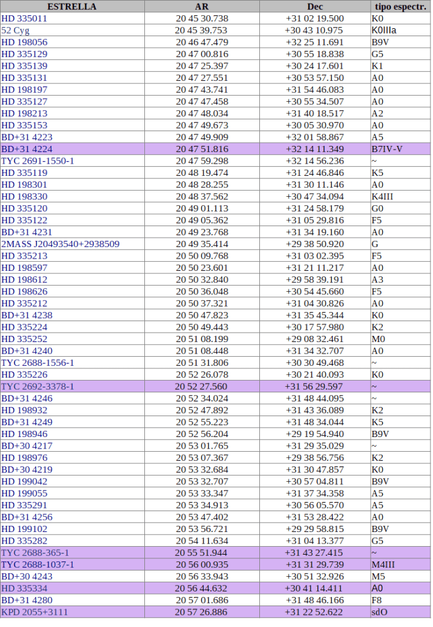433x627 pixels.
Task: Click the tipo espectr. column header
Action: tap(400, 7)
